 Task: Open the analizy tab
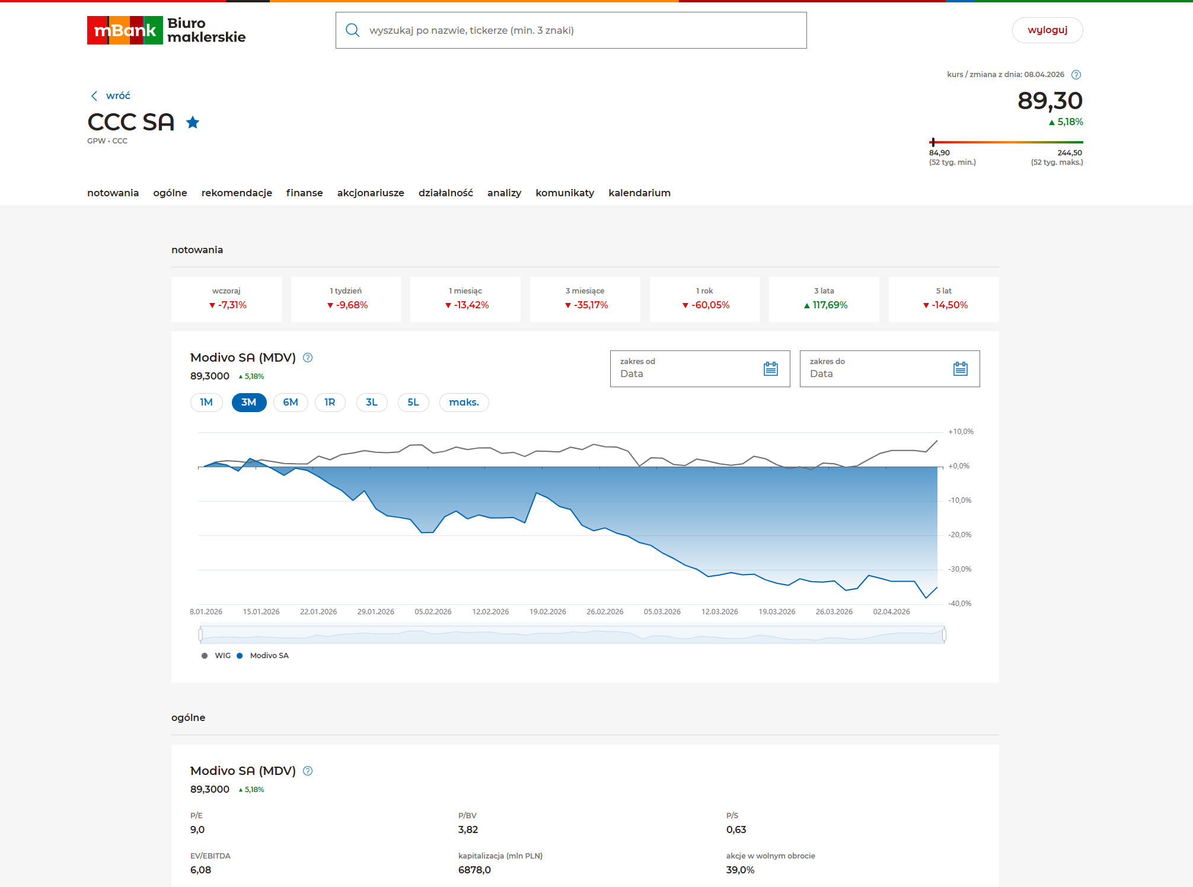pyautogui.click(x=505, y=193)
